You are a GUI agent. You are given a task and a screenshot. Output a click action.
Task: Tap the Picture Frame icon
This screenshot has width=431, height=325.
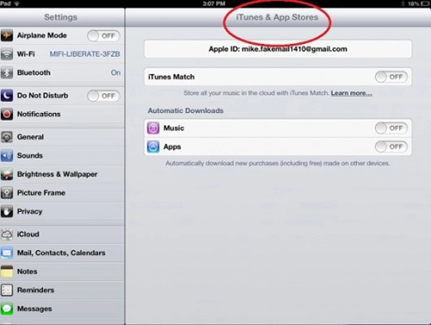tap(7, 193)
